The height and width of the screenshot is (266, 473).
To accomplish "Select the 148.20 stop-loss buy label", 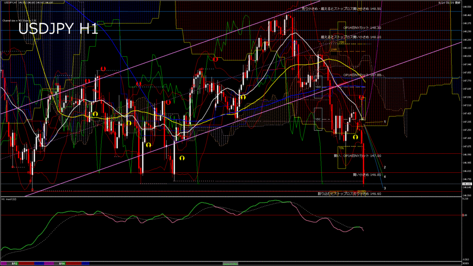I will tap(344, 37).
